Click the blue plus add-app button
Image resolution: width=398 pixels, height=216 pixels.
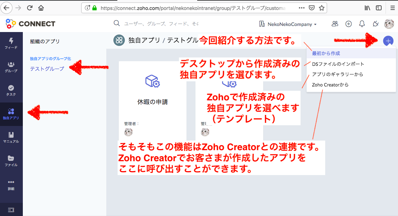[x=388, y=41]
